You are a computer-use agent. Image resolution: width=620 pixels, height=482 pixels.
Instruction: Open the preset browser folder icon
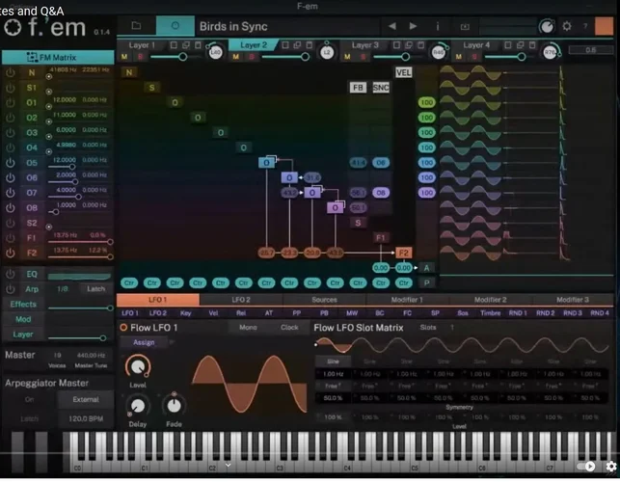click(x=136, y=26)
